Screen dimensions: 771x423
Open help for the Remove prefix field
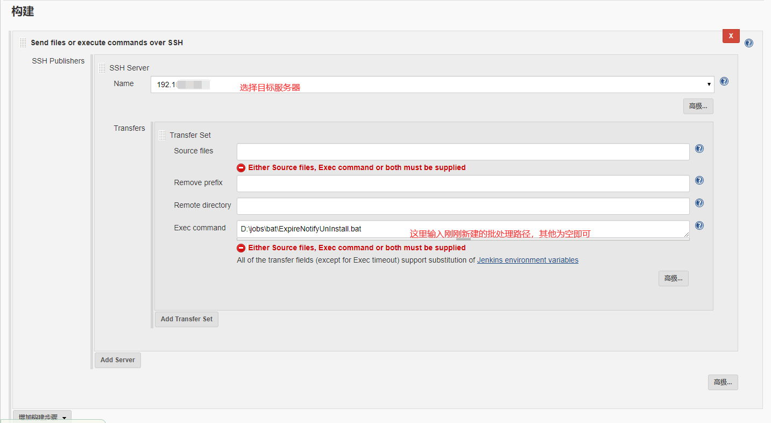click(699, 180)
